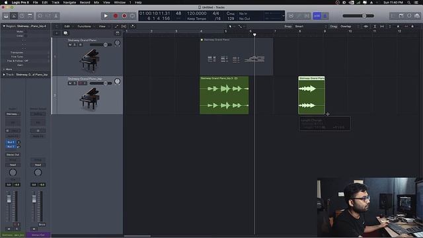Toggle the Flex show/hide button
This screenshot has height=238, width=423.
tap(124, 26)
